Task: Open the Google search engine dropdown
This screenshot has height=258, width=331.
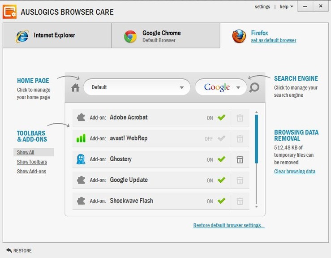Action: pyautogui.click(x=221, y=87)
